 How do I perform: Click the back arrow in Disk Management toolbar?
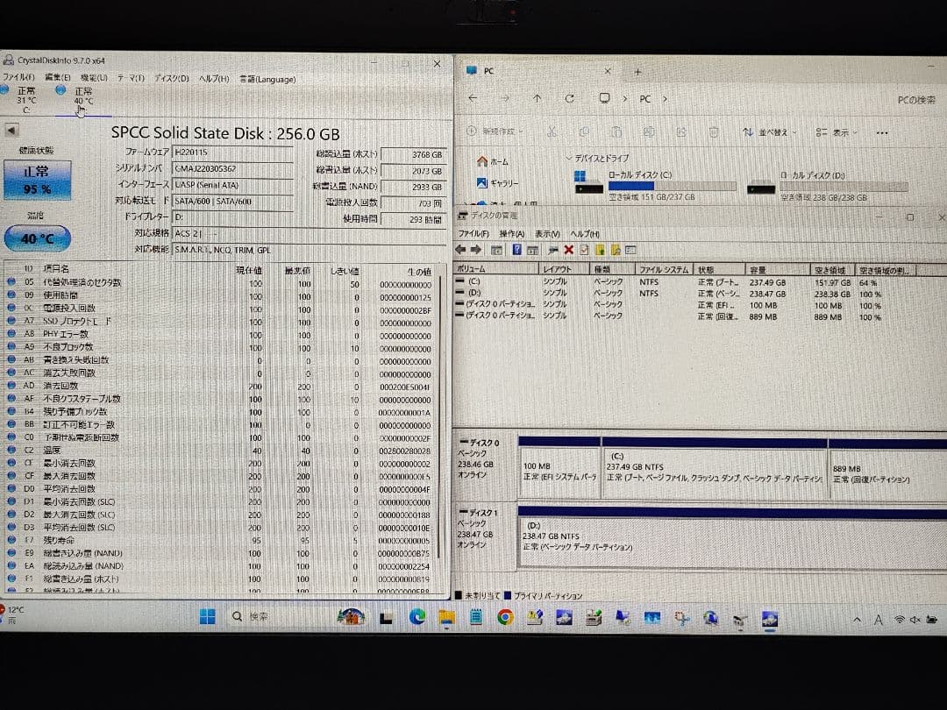pyautogui.click(x=459, y=251)
